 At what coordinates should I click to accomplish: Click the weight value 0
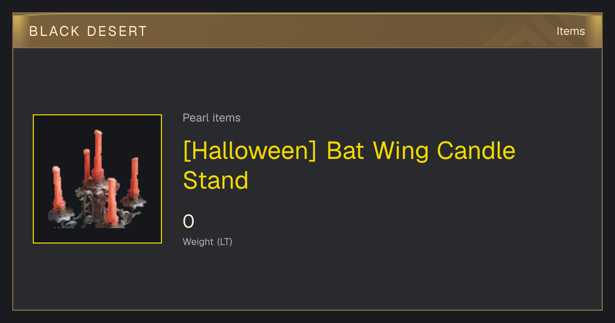click(x=189, y=221)
